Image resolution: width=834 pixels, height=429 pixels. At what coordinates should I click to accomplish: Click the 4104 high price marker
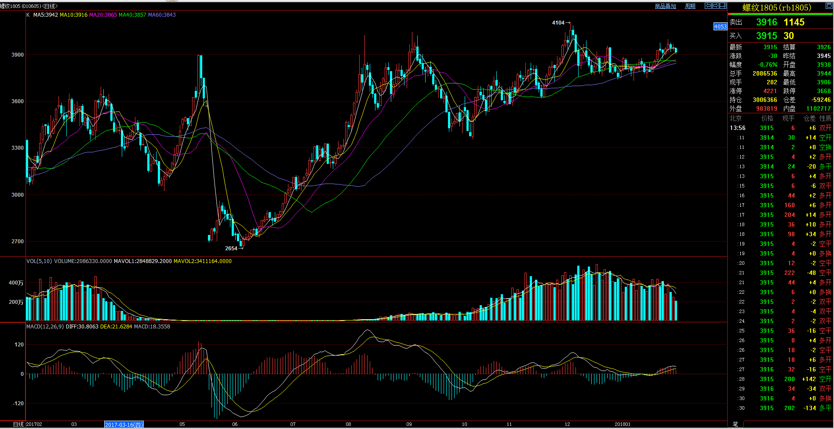click(558, 23)
